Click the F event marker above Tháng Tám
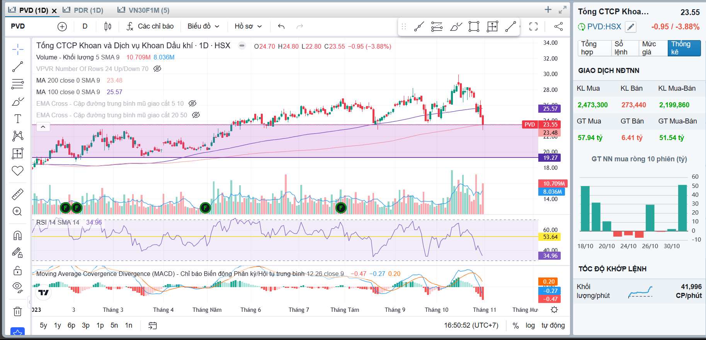 point(341,208)
